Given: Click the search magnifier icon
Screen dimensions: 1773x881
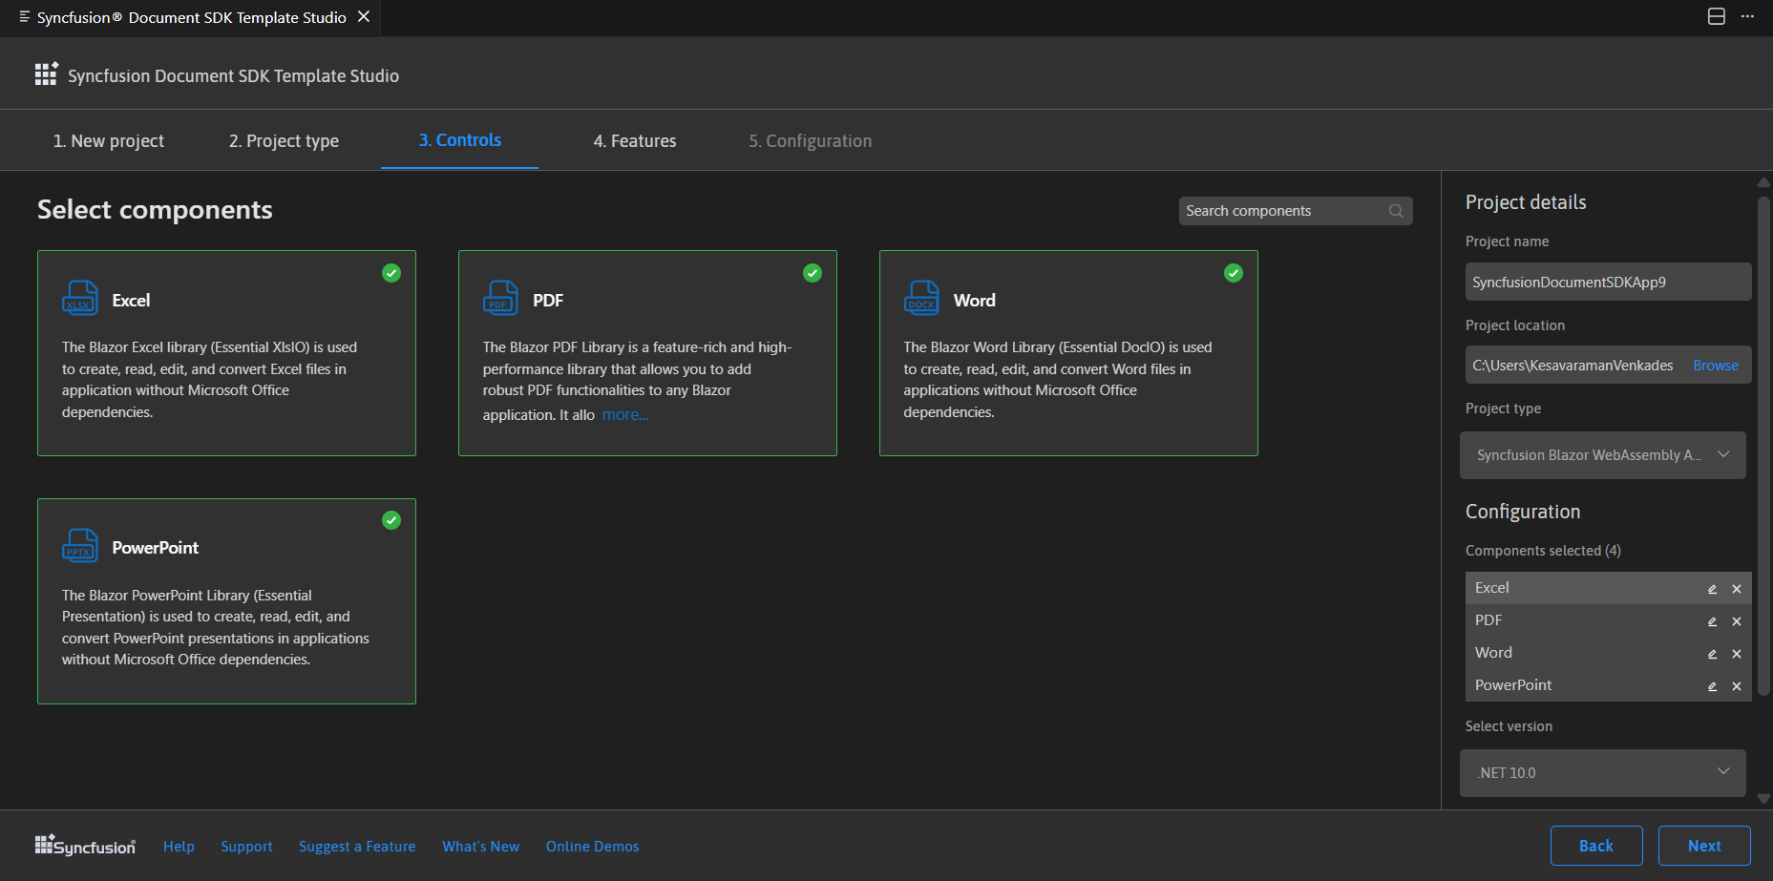Looking at the screenshot, I should click(1396, 211).
